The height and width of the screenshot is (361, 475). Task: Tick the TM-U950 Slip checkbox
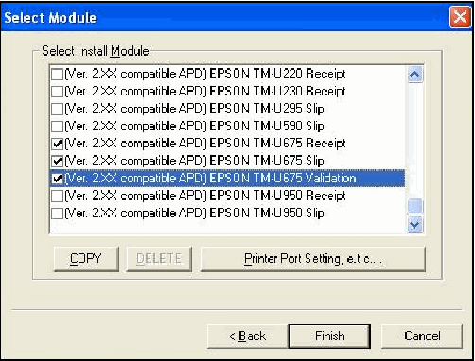pos(57,214)
